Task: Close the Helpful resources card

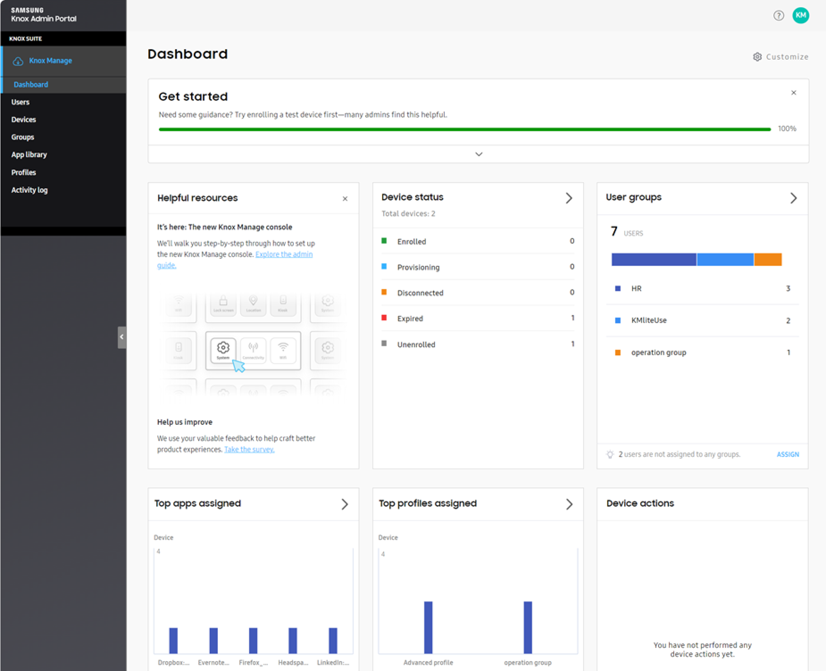Action: click(x=345, y=199)
